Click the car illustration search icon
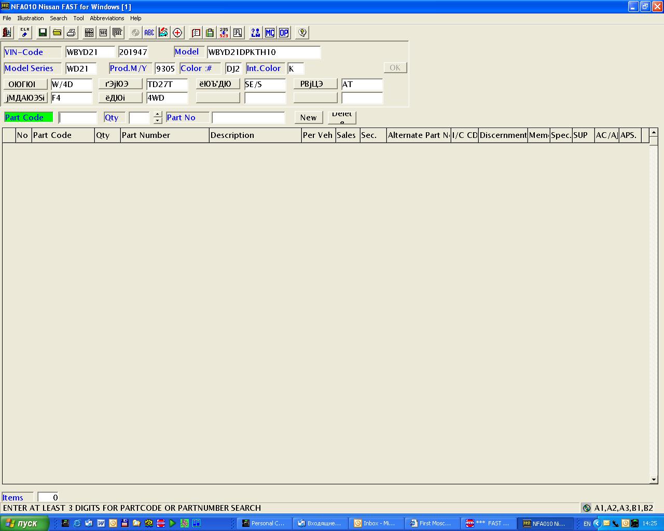The width and height of the screenshot is (664, 531). click(163, 33)
